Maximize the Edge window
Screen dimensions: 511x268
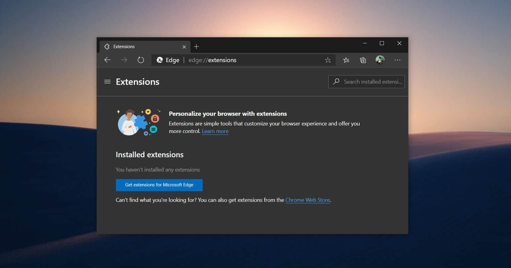[x=382, y=43]
